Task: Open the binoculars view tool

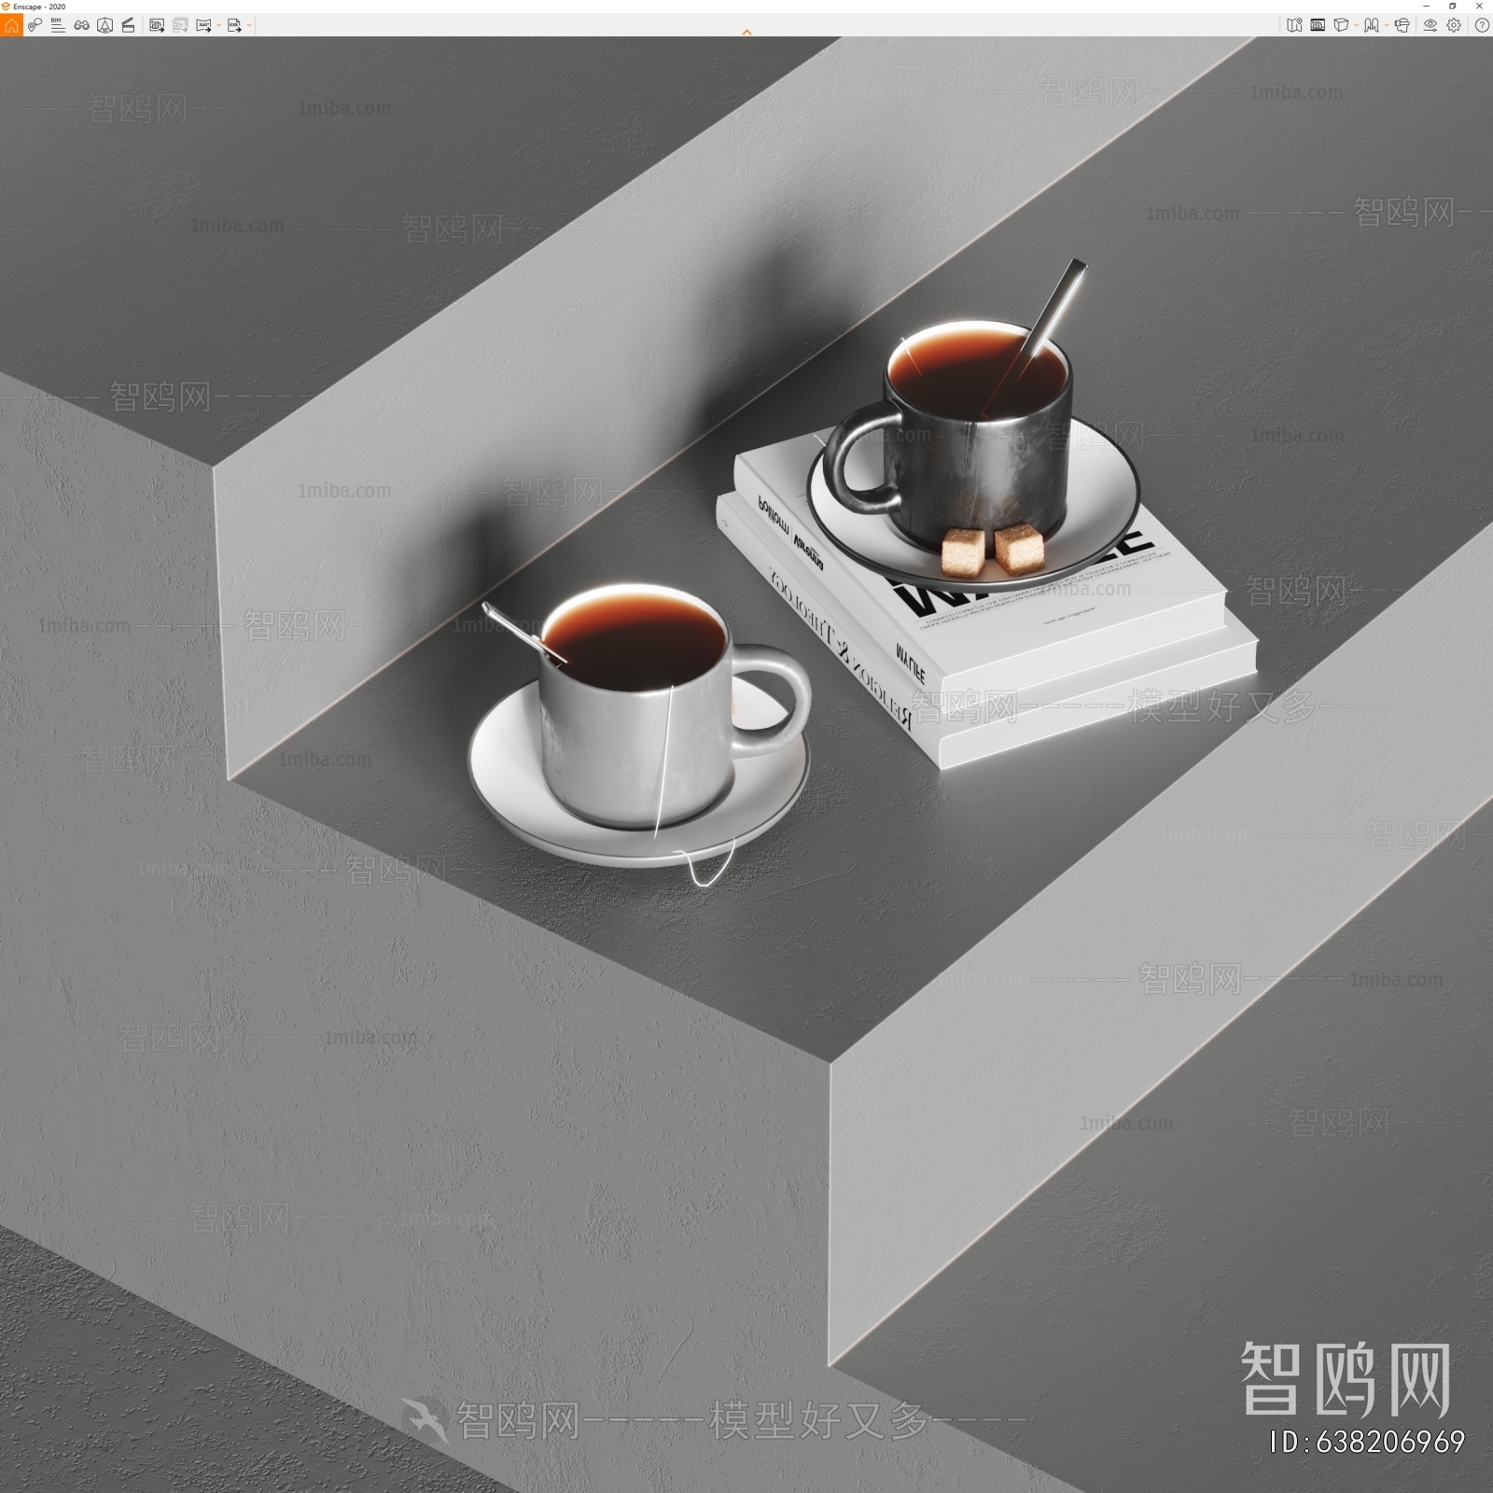Action: (82, 25)
